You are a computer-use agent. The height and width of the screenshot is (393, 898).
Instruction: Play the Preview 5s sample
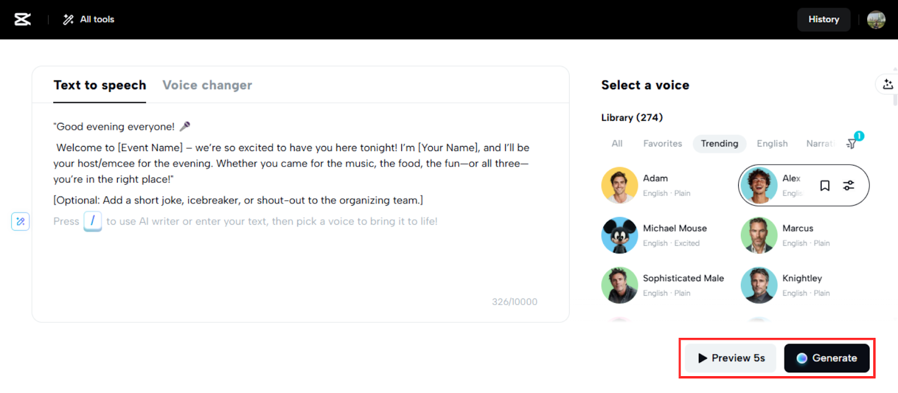pos(731,358)
